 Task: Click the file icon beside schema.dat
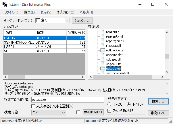coord(103,55)
